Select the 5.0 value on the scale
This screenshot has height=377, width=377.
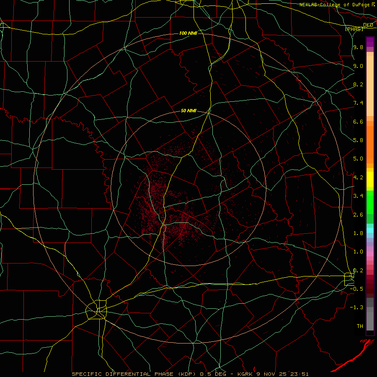point(358,159)
